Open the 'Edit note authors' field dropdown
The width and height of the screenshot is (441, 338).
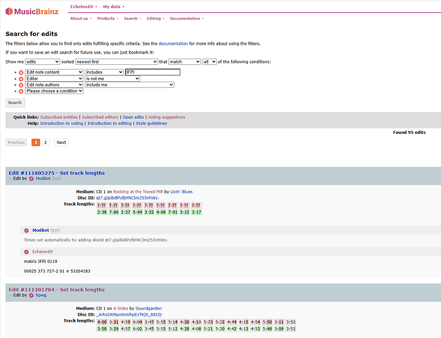coord(54,84)
